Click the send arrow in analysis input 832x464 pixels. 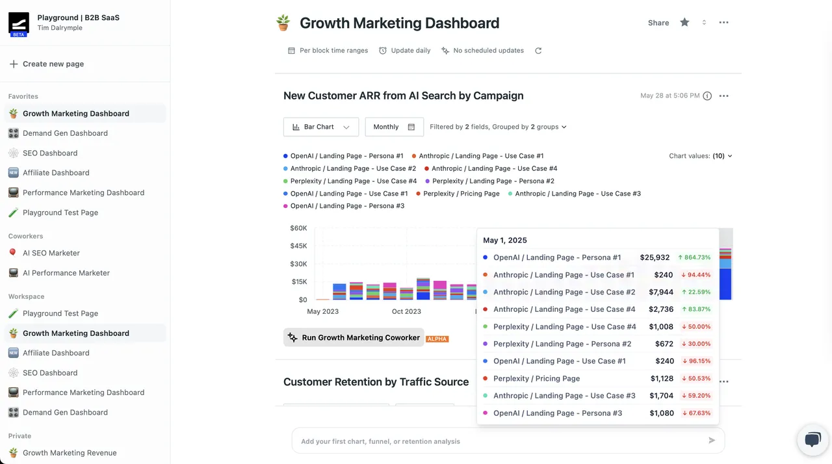(x=712, y=441)
